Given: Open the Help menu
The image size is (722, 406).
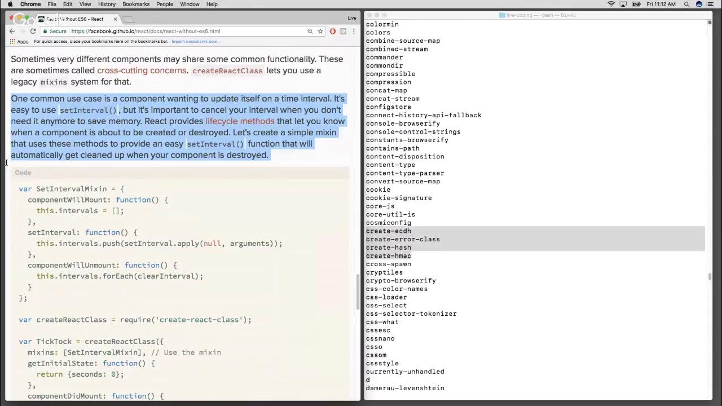Looking at the screenshot, I should (212, 4).
